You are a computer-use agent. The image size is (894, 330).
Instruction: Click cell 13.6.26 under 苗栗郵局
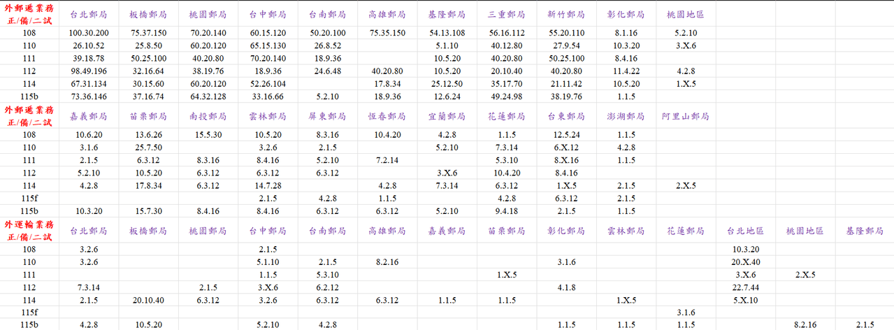click(148, 134)
